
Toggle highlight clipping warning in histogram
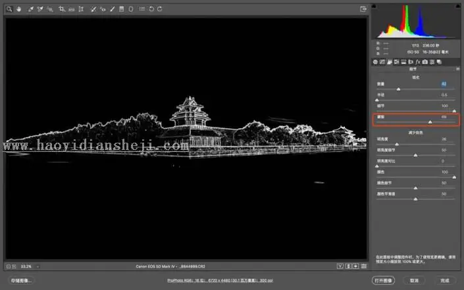(459, 6)
